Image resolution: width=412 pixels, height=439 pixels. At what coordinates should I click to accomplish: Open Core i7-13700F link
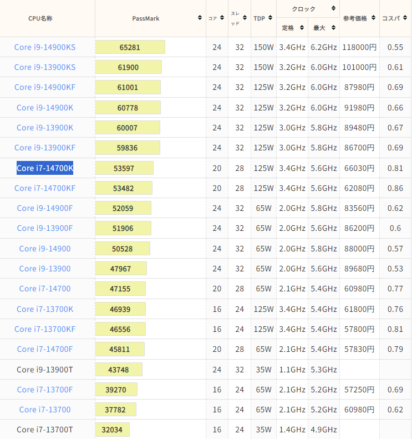[x=45, y=390]
